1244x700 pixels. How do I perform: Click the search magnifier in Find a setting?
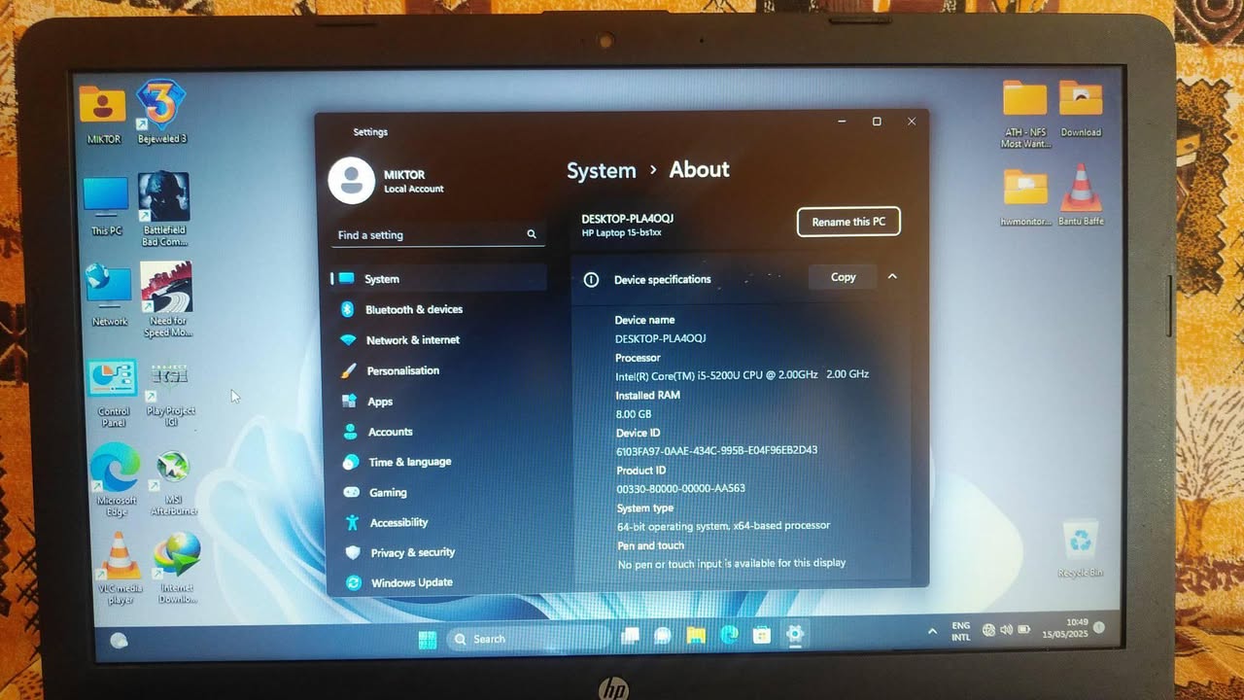pyautogui.click(x=532, y=234)
